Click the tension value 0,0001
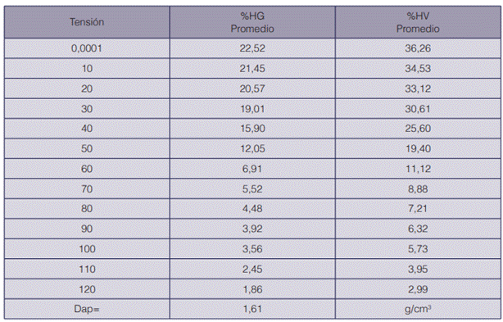Screen dimensions: 503x322 tap(87, 48)
